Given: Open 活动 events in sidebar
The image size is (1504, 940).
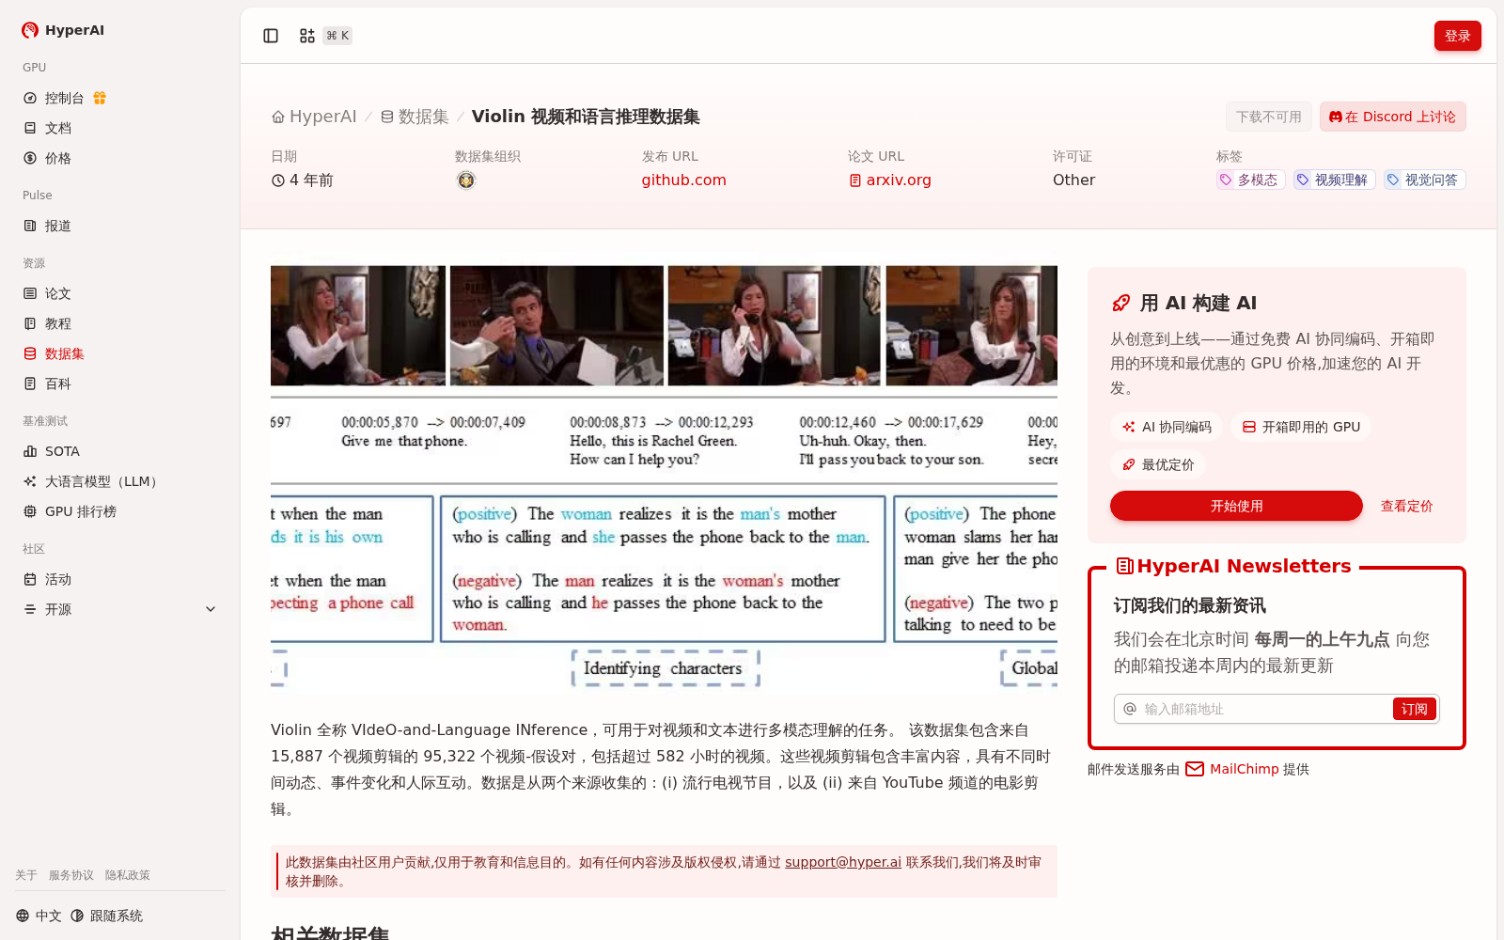Looking at the screenshot, I should pos(120,579).
